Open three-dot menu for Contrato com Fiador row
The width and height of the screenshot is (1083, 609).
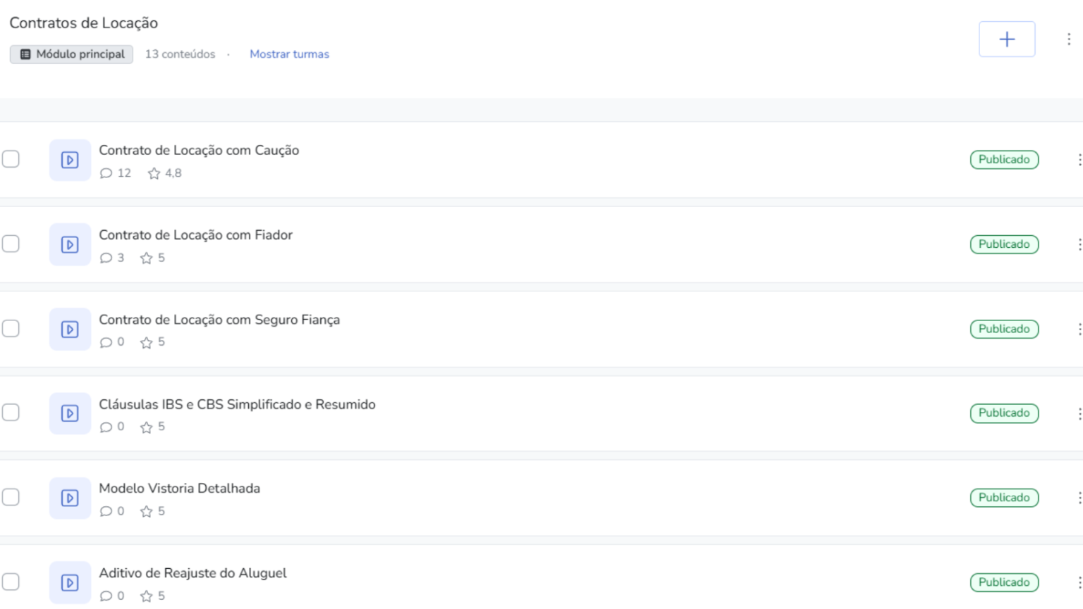pyautogui.click(x=1079, y=244)
